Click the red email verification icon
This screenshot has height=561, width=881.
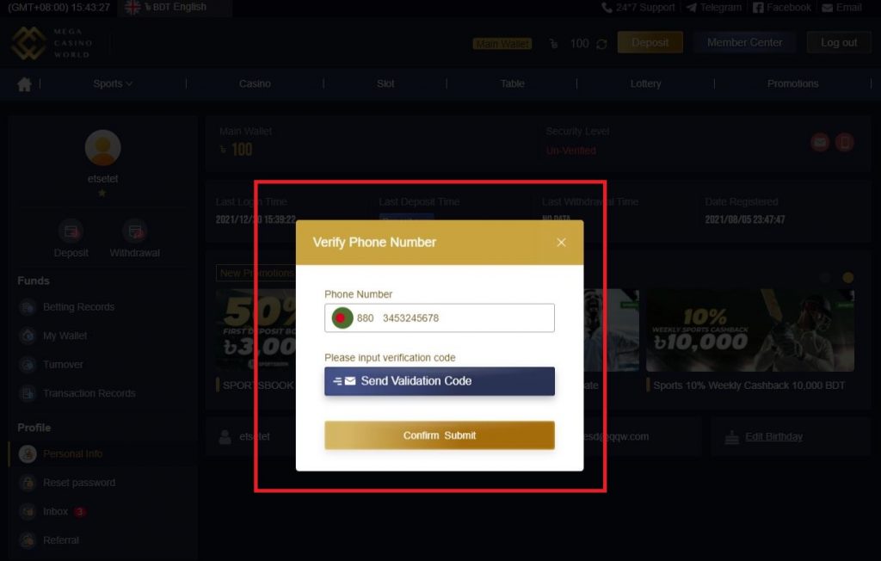pyautogui.click(x=820, y=142)
